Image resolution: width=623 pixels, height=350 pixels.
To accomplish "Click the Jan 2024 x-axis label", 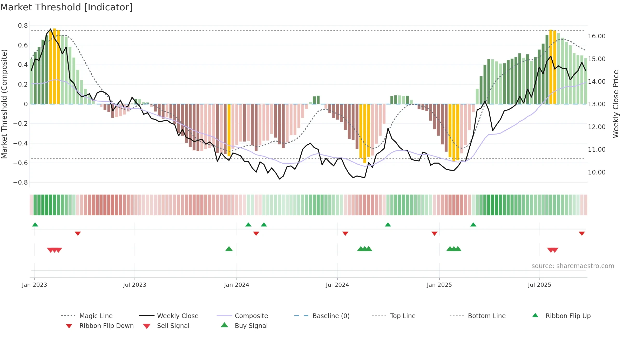I will tap(236, 285).
